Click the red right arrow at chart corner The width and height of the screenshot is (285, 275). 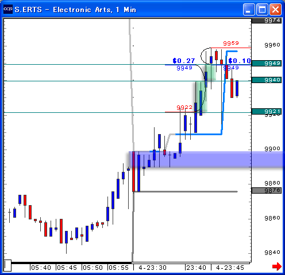277,266
